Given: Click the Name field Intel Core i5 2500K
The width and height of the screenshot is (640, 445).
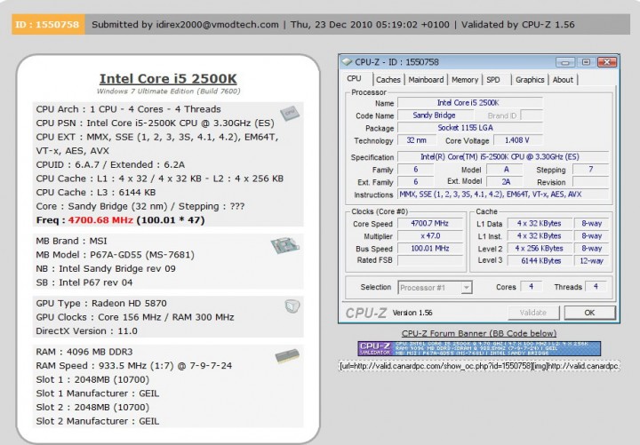Looking at the screenshot, I should click(470, 103).
